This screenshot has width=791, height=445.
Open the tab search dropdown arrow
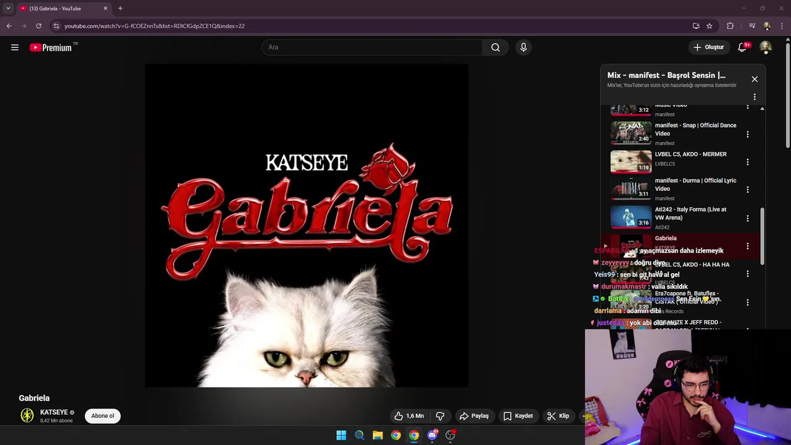pos(7,9)
